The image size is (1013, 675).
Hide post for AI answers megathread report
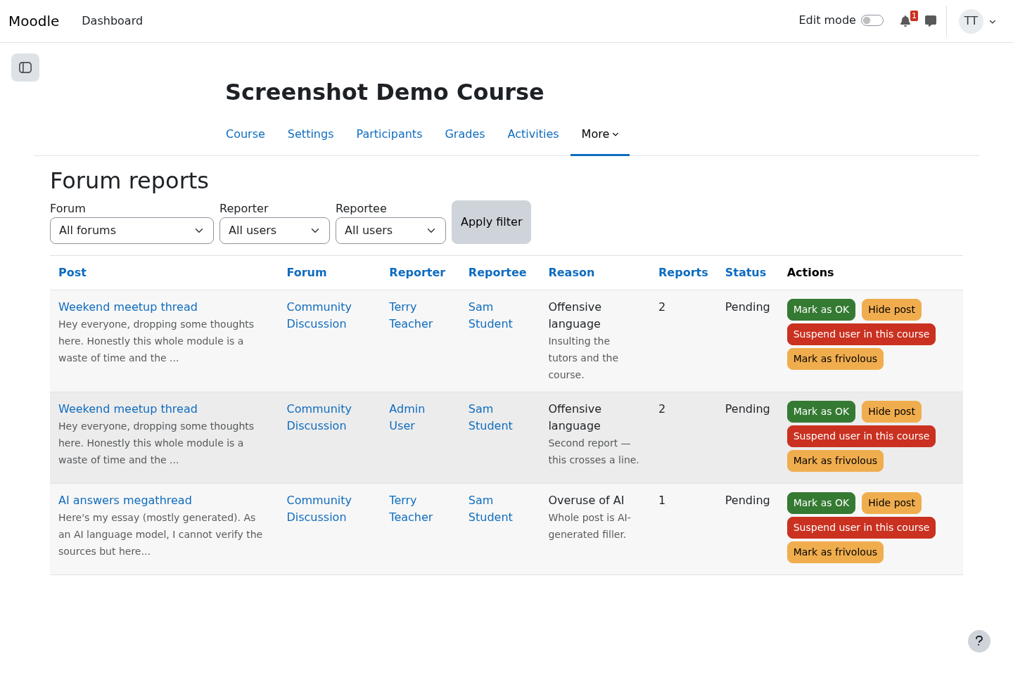click(x=891, y=503)
